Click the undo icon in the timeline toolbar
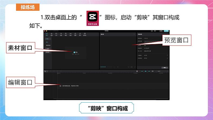 (50, 71)
